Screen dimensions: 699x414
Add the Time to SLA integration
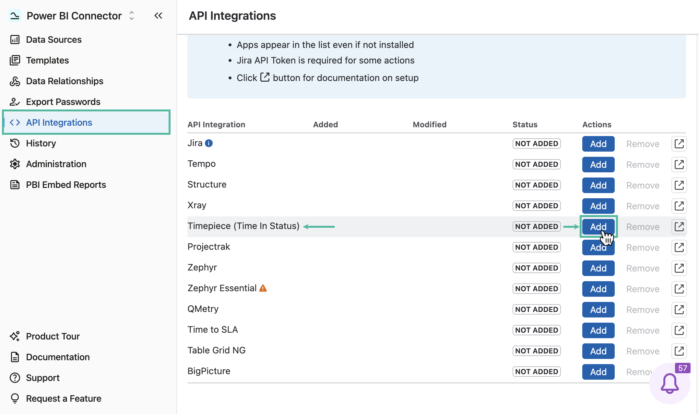[x=598, y=330]
